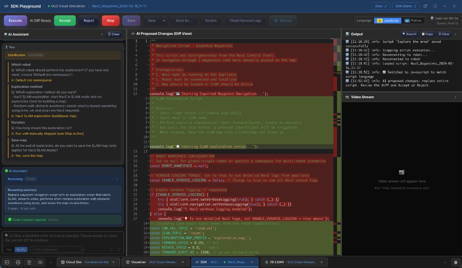Open the settings gear in the bottom taskbar

click(x=18, y=262)
